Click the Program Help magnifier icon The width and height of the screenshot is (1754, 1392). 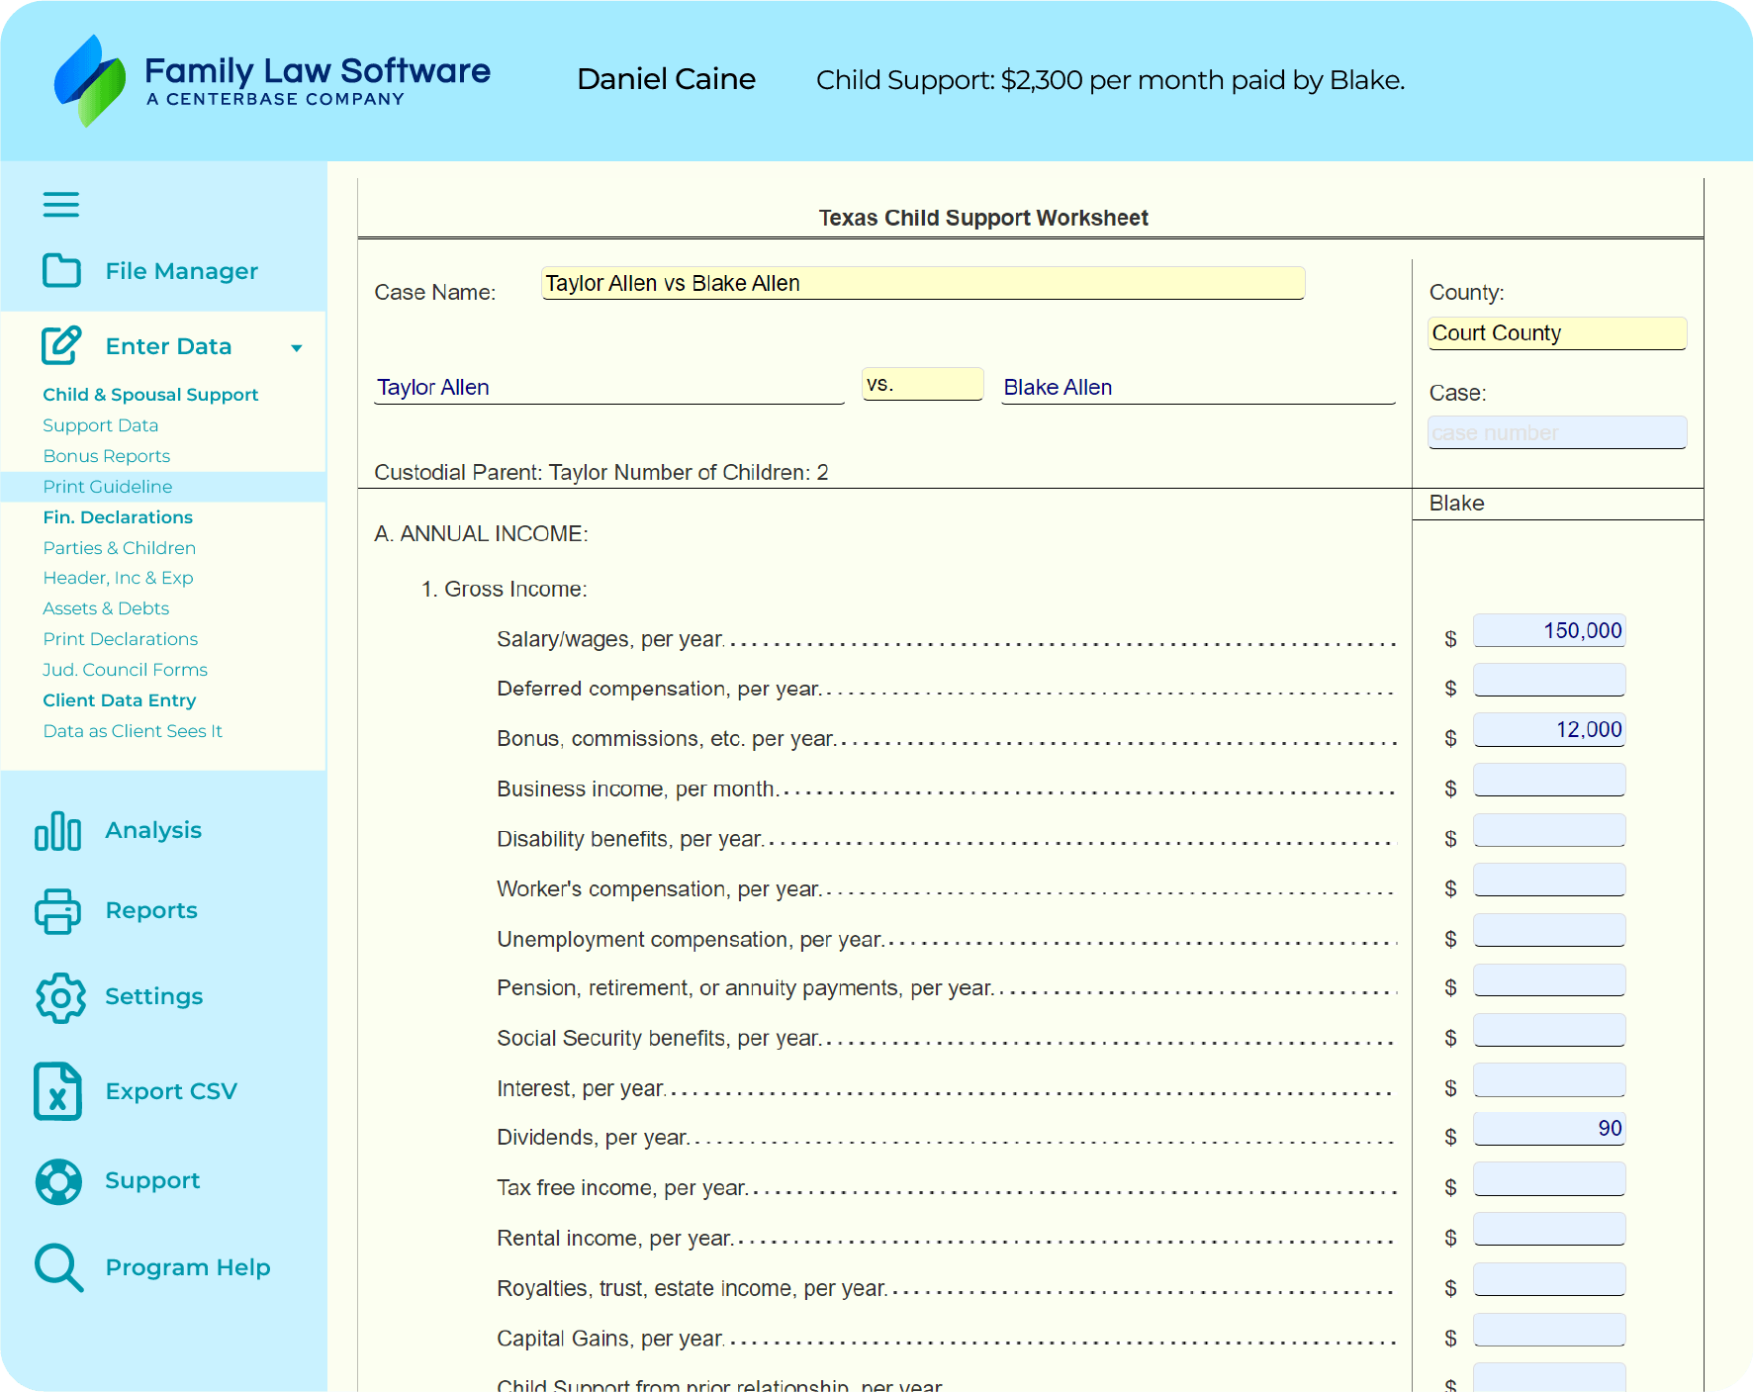(x=58, y=1267)
